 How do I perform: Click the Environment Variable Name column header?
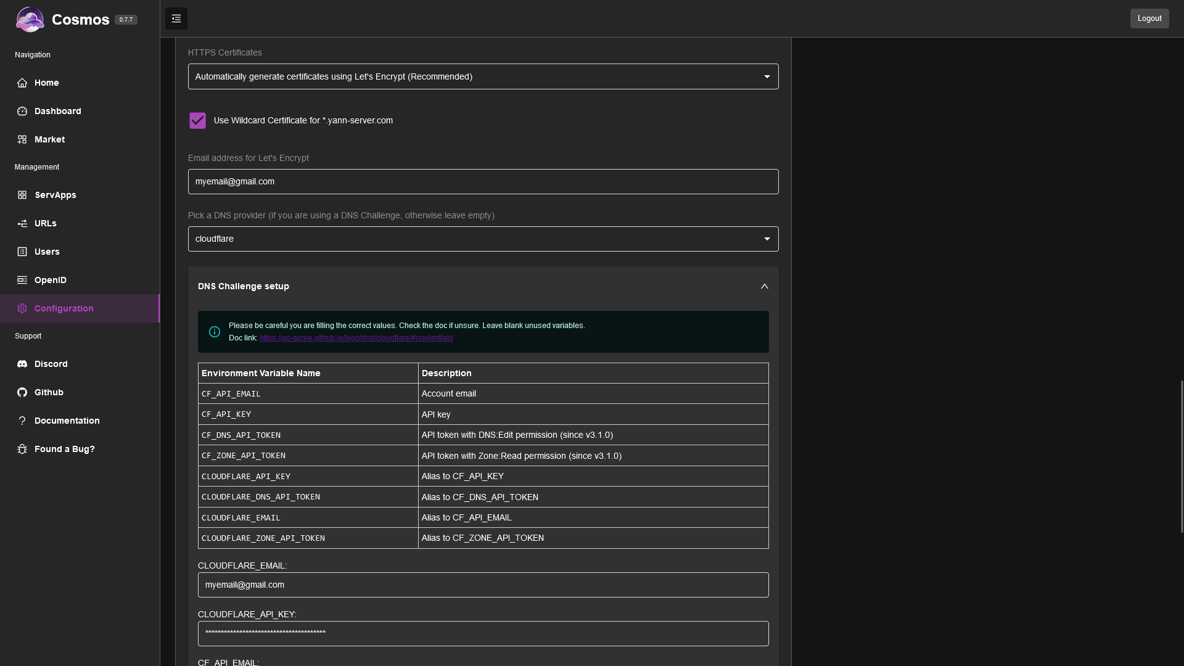(x=308, y=373)
